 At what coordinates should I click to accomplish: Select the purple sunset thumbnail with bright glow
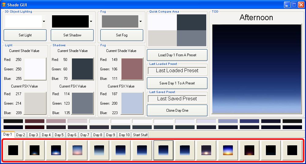(206, 150)
